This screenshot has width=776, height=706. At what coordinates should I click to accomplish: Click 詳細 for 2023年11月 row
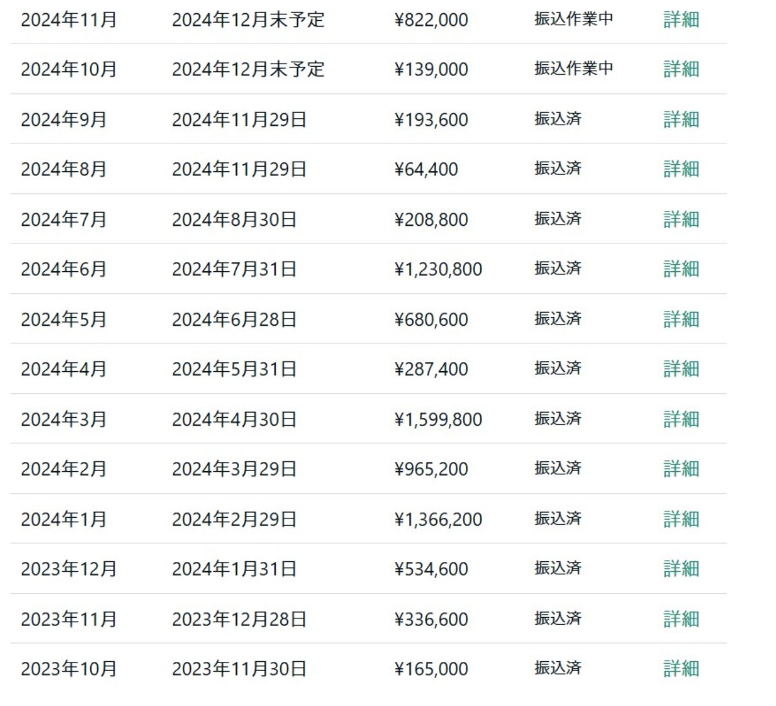click(681, 619)
